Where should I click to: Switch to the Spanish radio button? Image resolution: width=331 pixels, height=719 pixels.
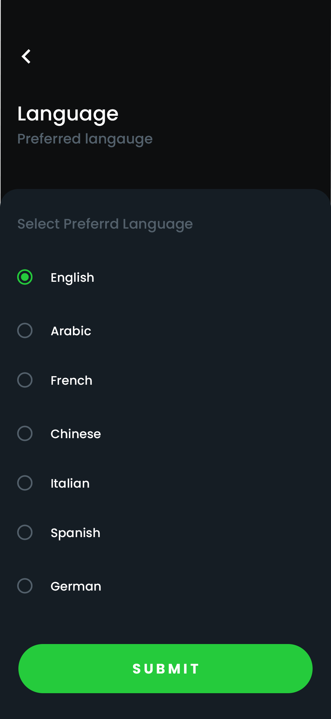(25, 532)
